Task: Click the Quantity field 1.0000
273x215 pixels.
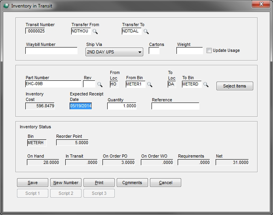Action: (x=122, y=106)
